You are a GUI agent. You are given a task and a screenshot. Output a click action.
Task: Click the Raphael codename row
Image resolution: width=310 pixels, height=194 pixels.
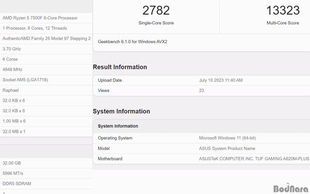pyautogui.click(x=46, y=90)
